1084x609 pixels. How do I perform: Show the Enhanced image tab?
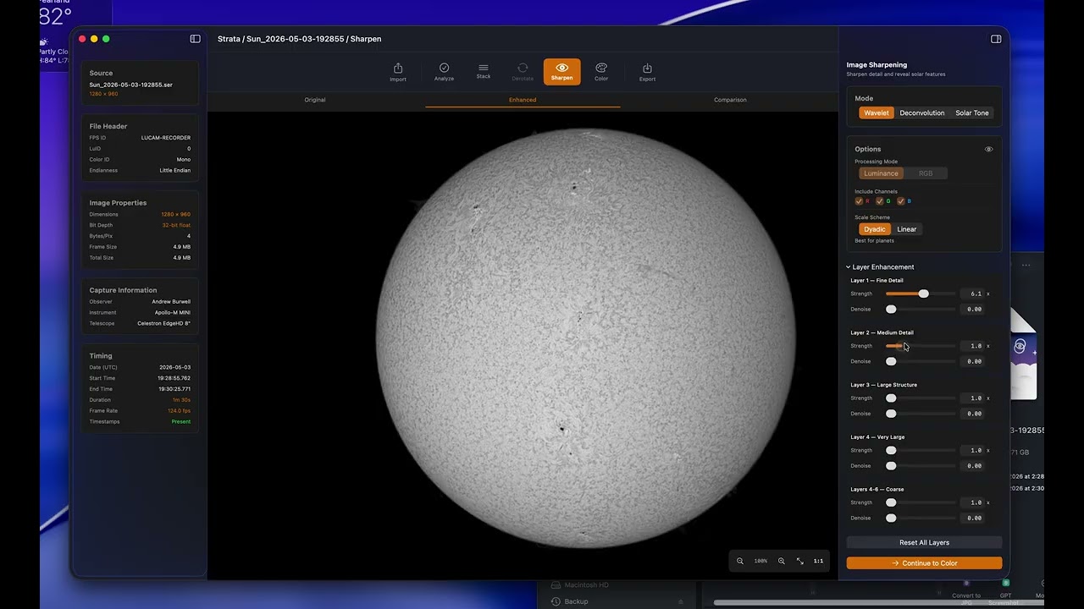(523, 100)
